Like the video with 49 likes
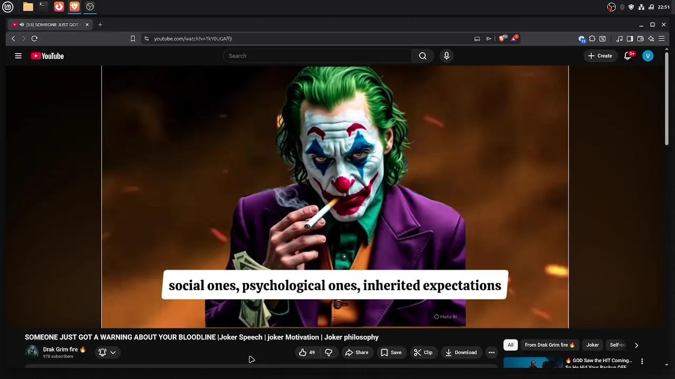Screen dimensions: 675x379 pos(307,353)
